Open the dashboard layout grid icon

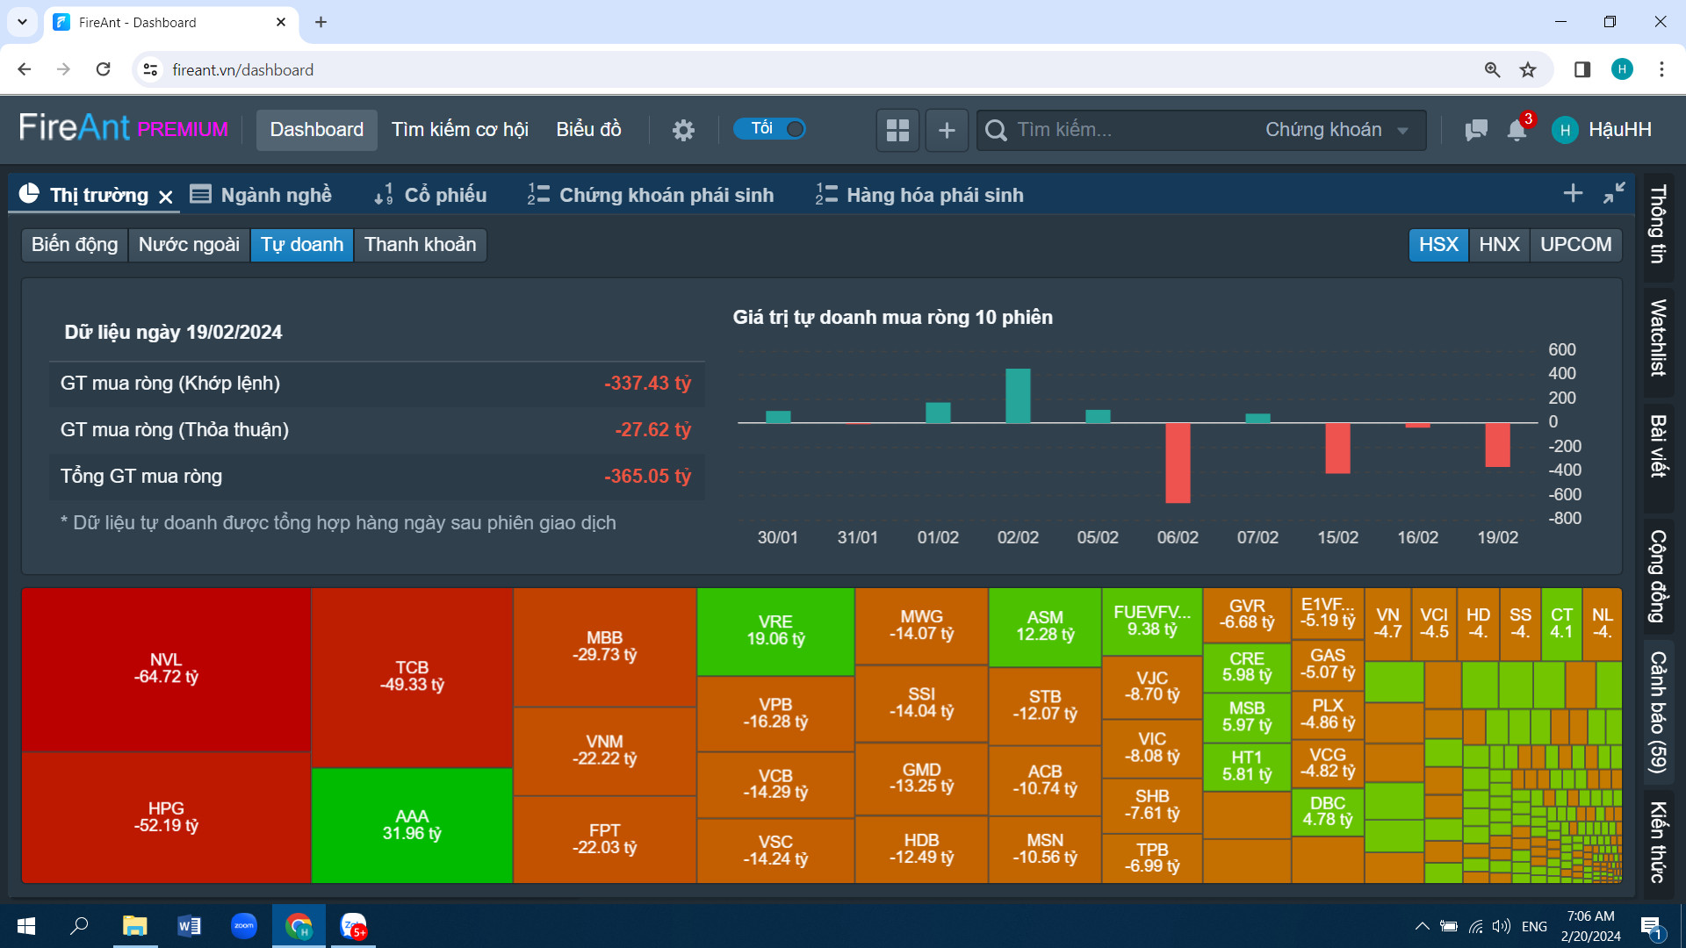tap(897, 130)
